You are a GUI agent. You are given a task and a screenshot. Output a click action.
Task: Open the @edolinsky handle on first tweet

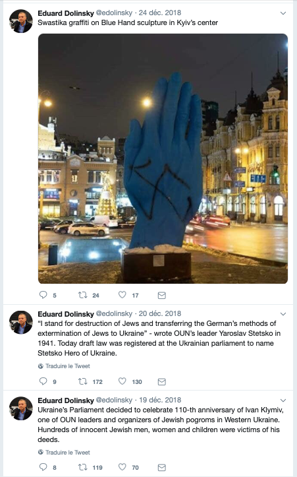click(114, 13)
